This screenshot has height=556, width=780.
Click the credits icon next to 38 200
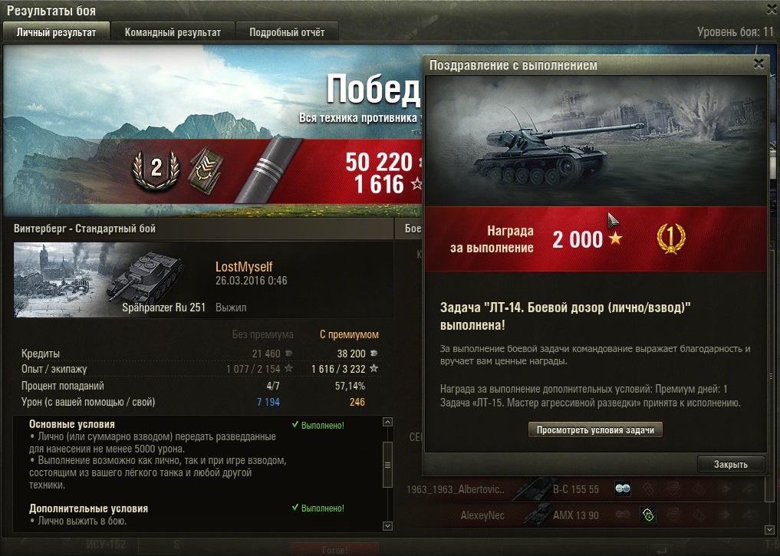pos(374,354)
